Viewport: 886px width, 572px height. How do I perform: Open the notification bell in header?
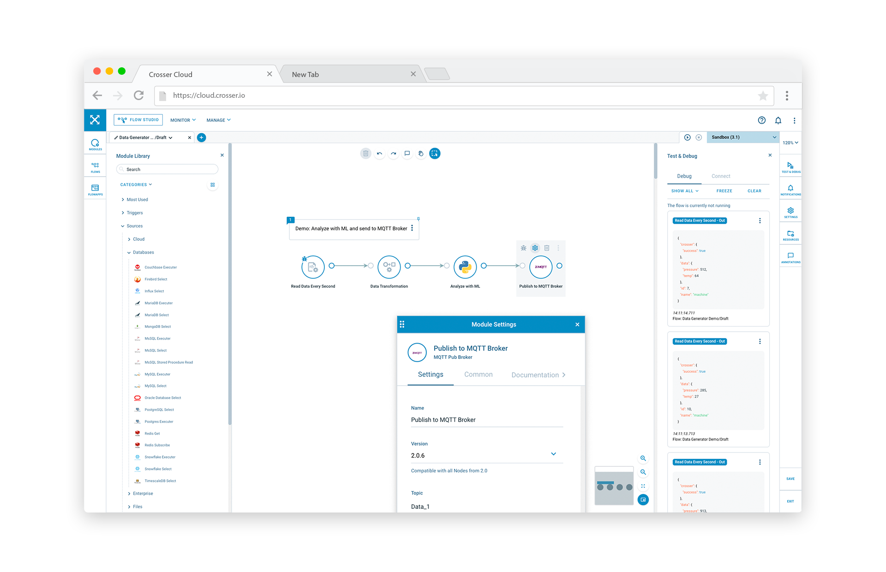(x=778, y=120)
